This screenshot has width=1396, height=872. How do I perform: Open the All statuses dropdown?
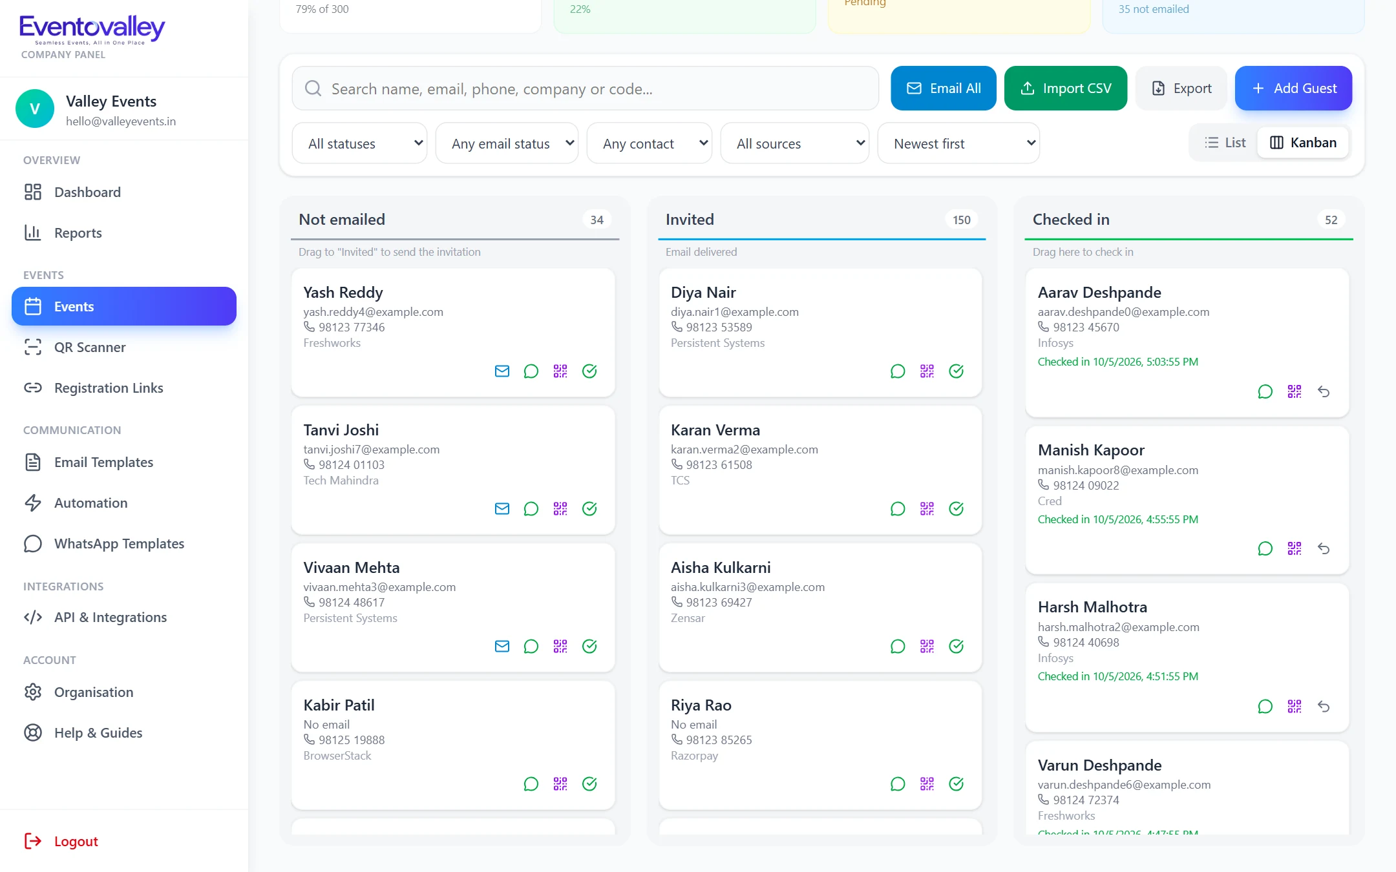click(x=359, y=143)
